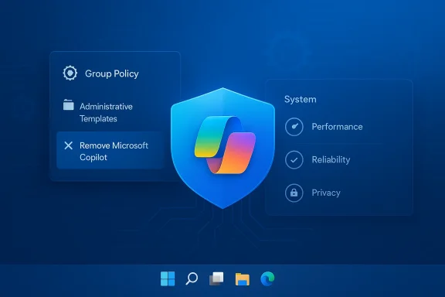445x297 pixels.
Task: Select the Performance label
Action: 337,127
